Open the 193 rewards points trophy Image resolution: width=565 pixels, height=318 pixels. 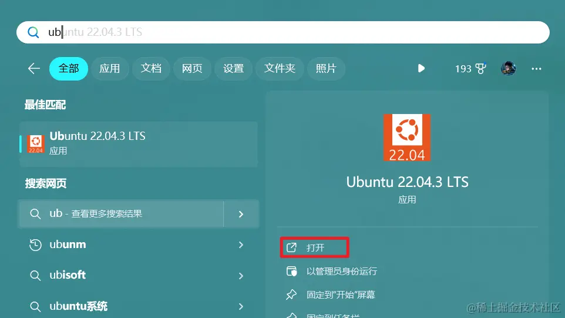(470, 69)
